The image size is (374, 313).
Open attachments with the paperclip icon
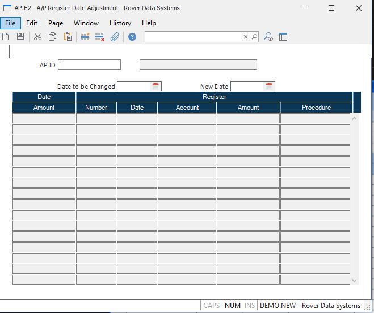pos(114,37)
